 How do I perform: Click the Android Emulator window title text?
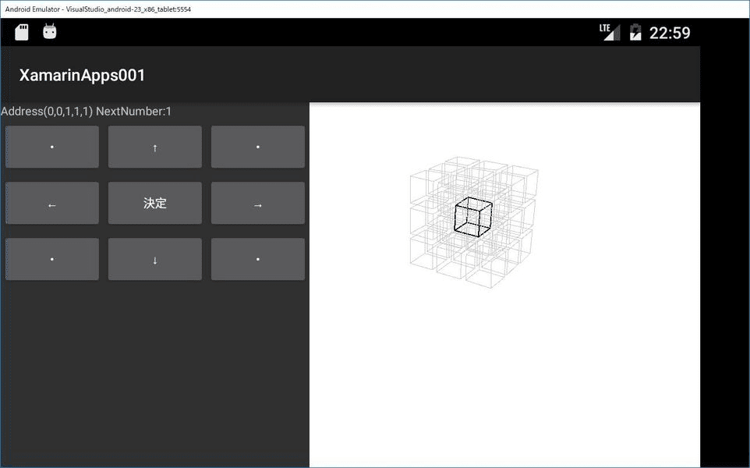98,9
